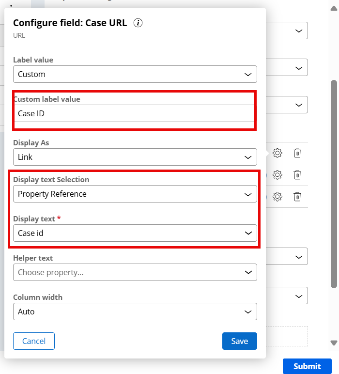
Task: Delete the middle list row with trash icon
Action: click(297, 175)
